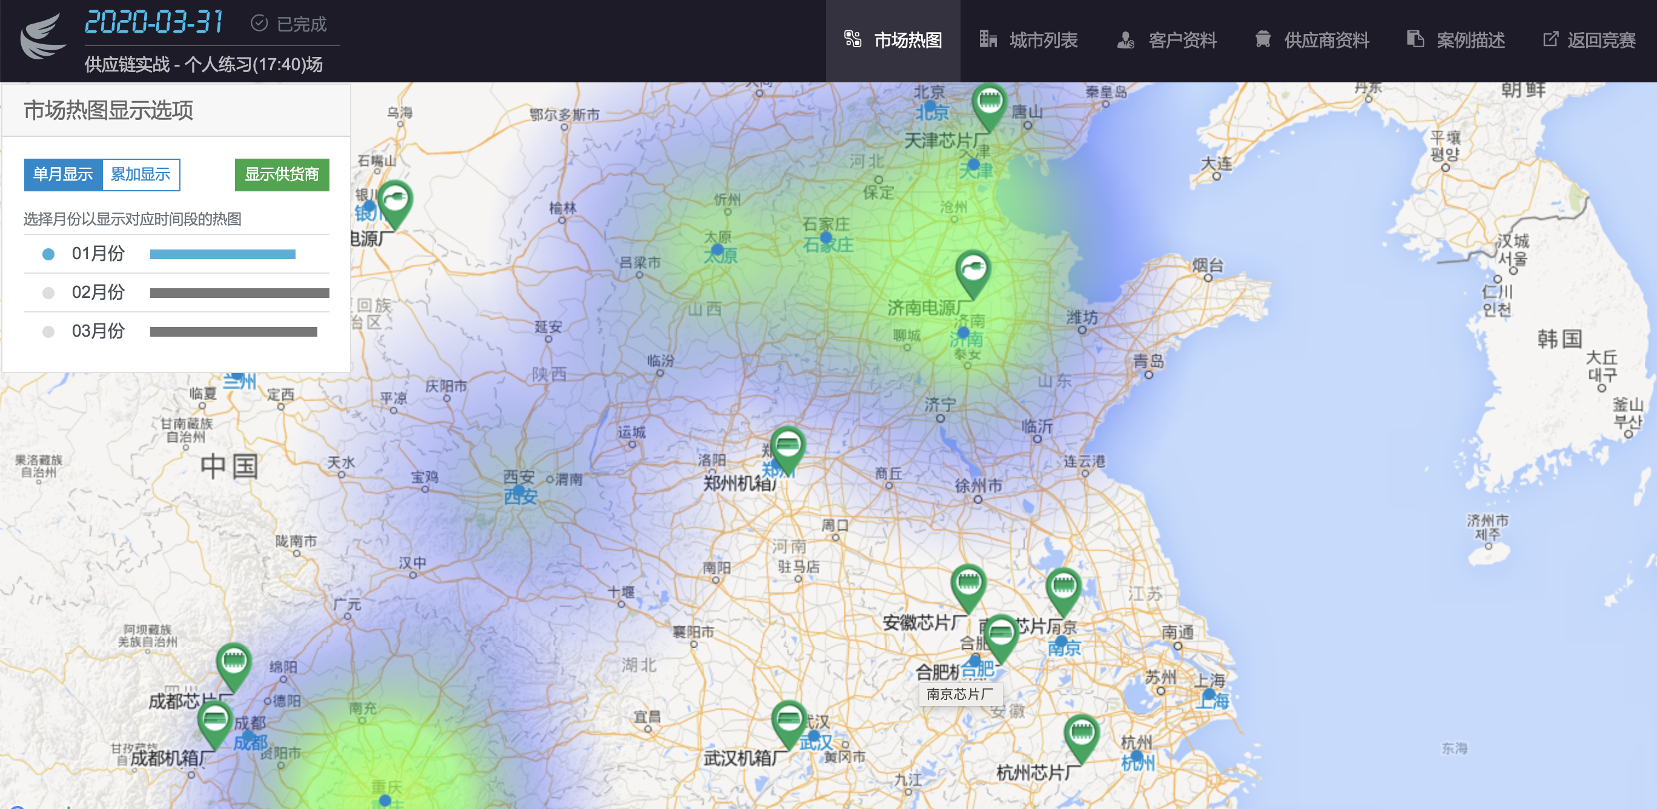Switch to 单月显示 mode
Viewport: 1657px width, 809px height.
(63, 174)
